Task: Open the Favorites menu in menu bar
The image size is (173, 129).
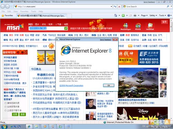Action: click(24, 11)
